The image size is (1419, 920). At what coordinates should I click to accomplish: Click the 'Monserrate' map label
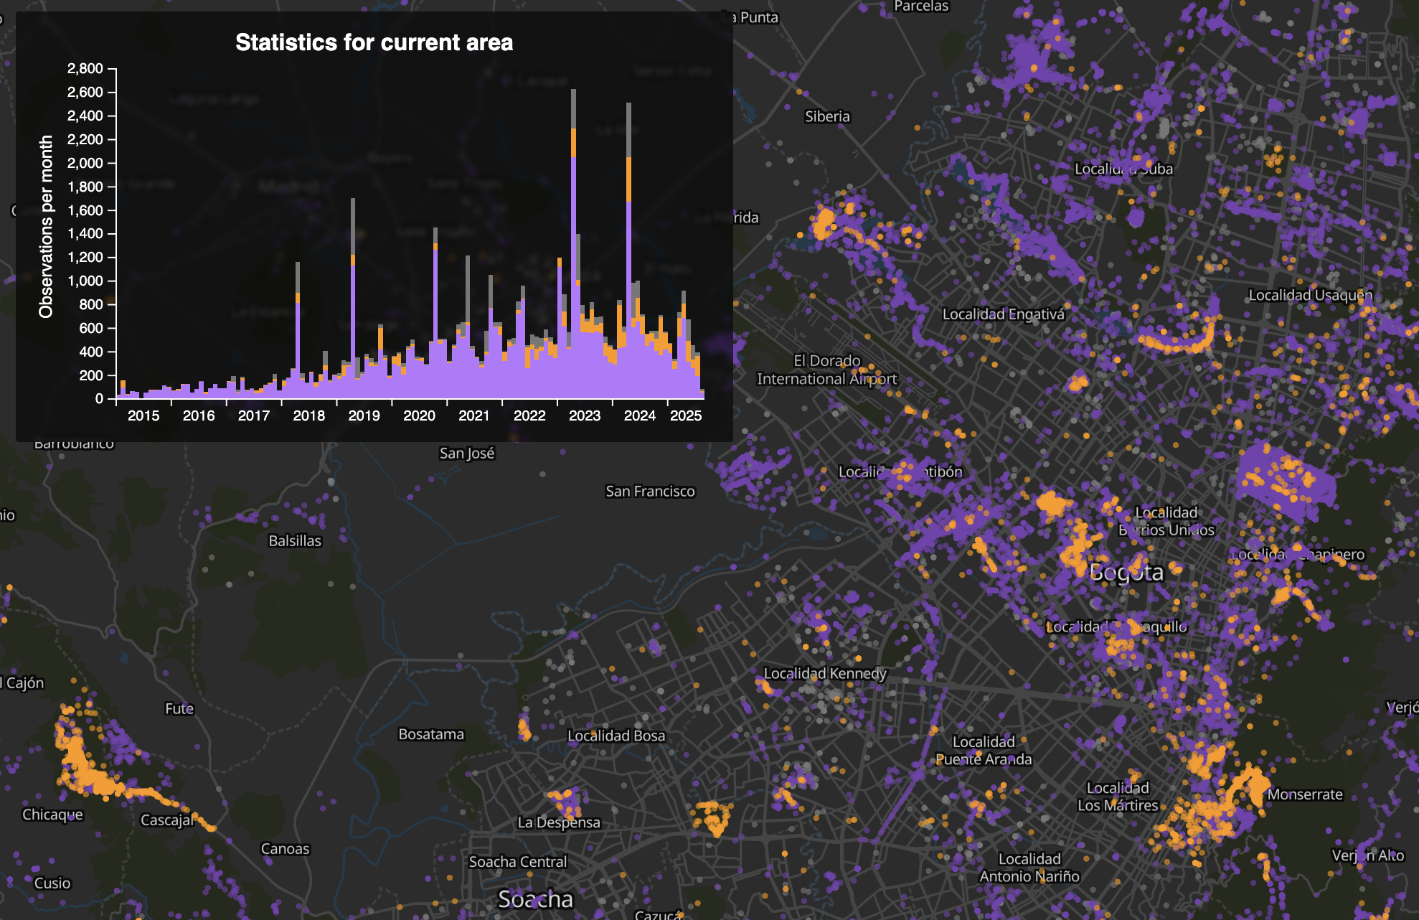(x=1305, y=794)
